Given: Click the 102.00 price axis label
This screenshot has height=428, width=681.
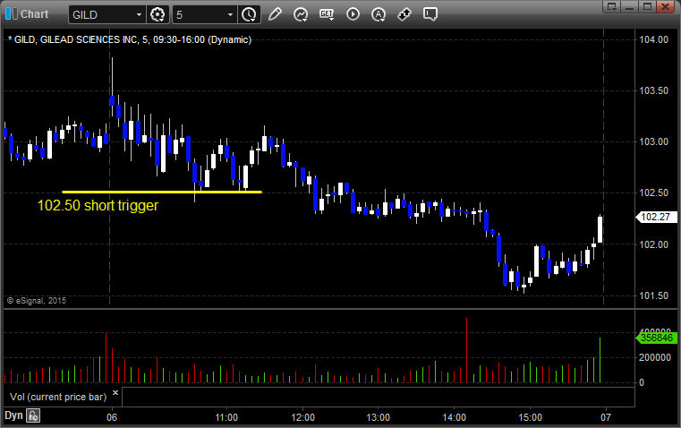Looking at the screenshot, I should tap(653, 244).
